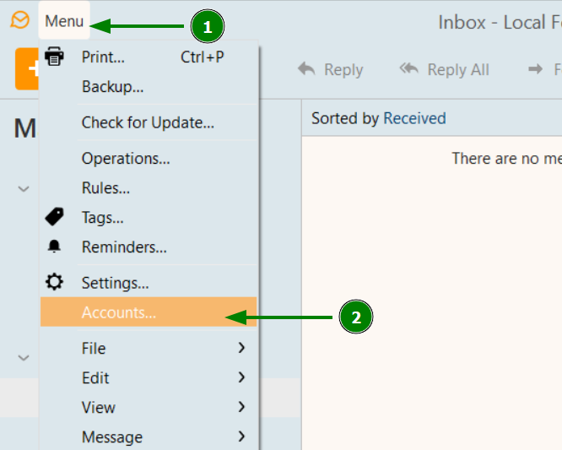Click the Reply arrow icon
The image size is (562, 450).
(x=306, y=68)
